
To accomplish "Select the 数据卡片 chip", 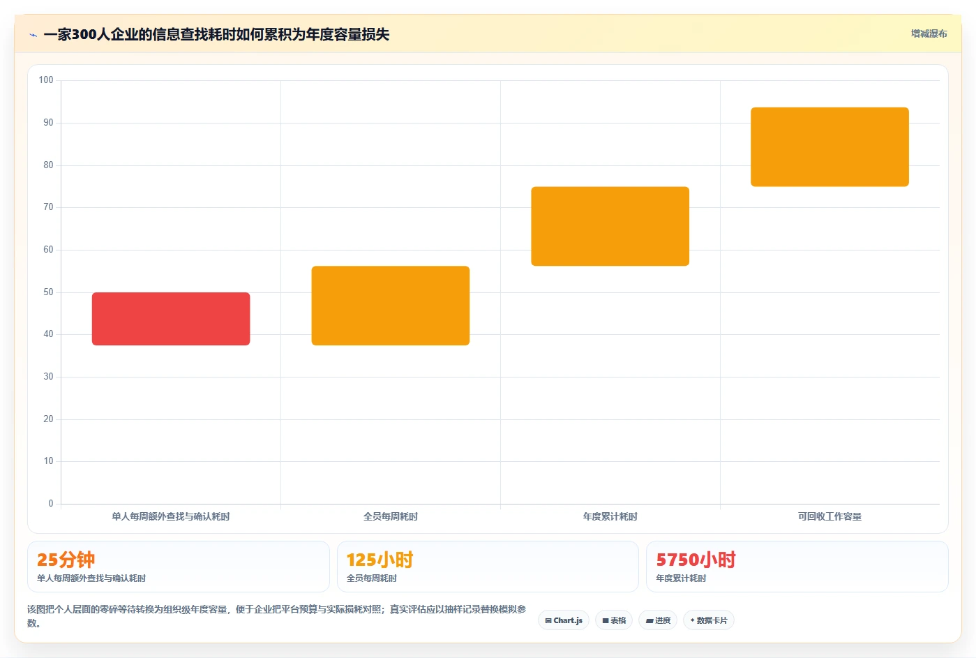I will point(709,620).
